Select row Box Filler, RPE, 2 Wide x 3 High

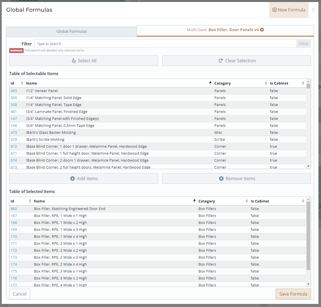158,257
